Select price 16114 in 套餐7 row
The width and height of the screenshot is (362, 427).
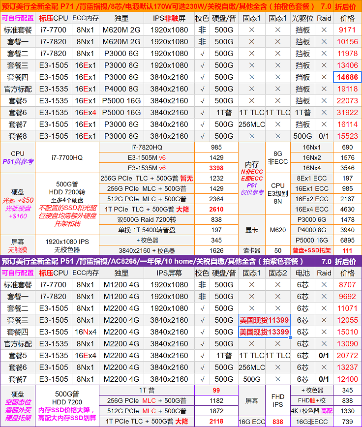tap(347, 124)
